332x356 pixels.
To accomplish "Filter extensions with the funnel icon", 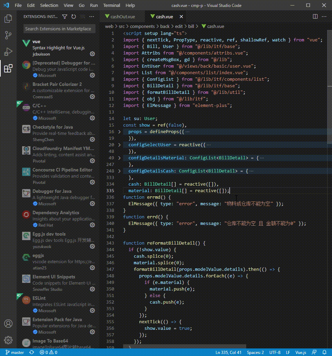I will pyautogui.click(x=65, y=17).
